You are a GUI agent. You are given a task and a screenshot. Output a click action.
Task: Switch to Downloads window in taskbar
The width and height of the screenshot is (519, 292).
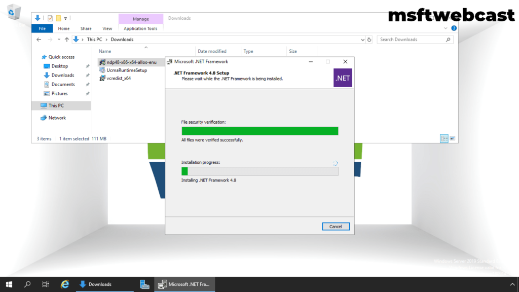[104, 284]
